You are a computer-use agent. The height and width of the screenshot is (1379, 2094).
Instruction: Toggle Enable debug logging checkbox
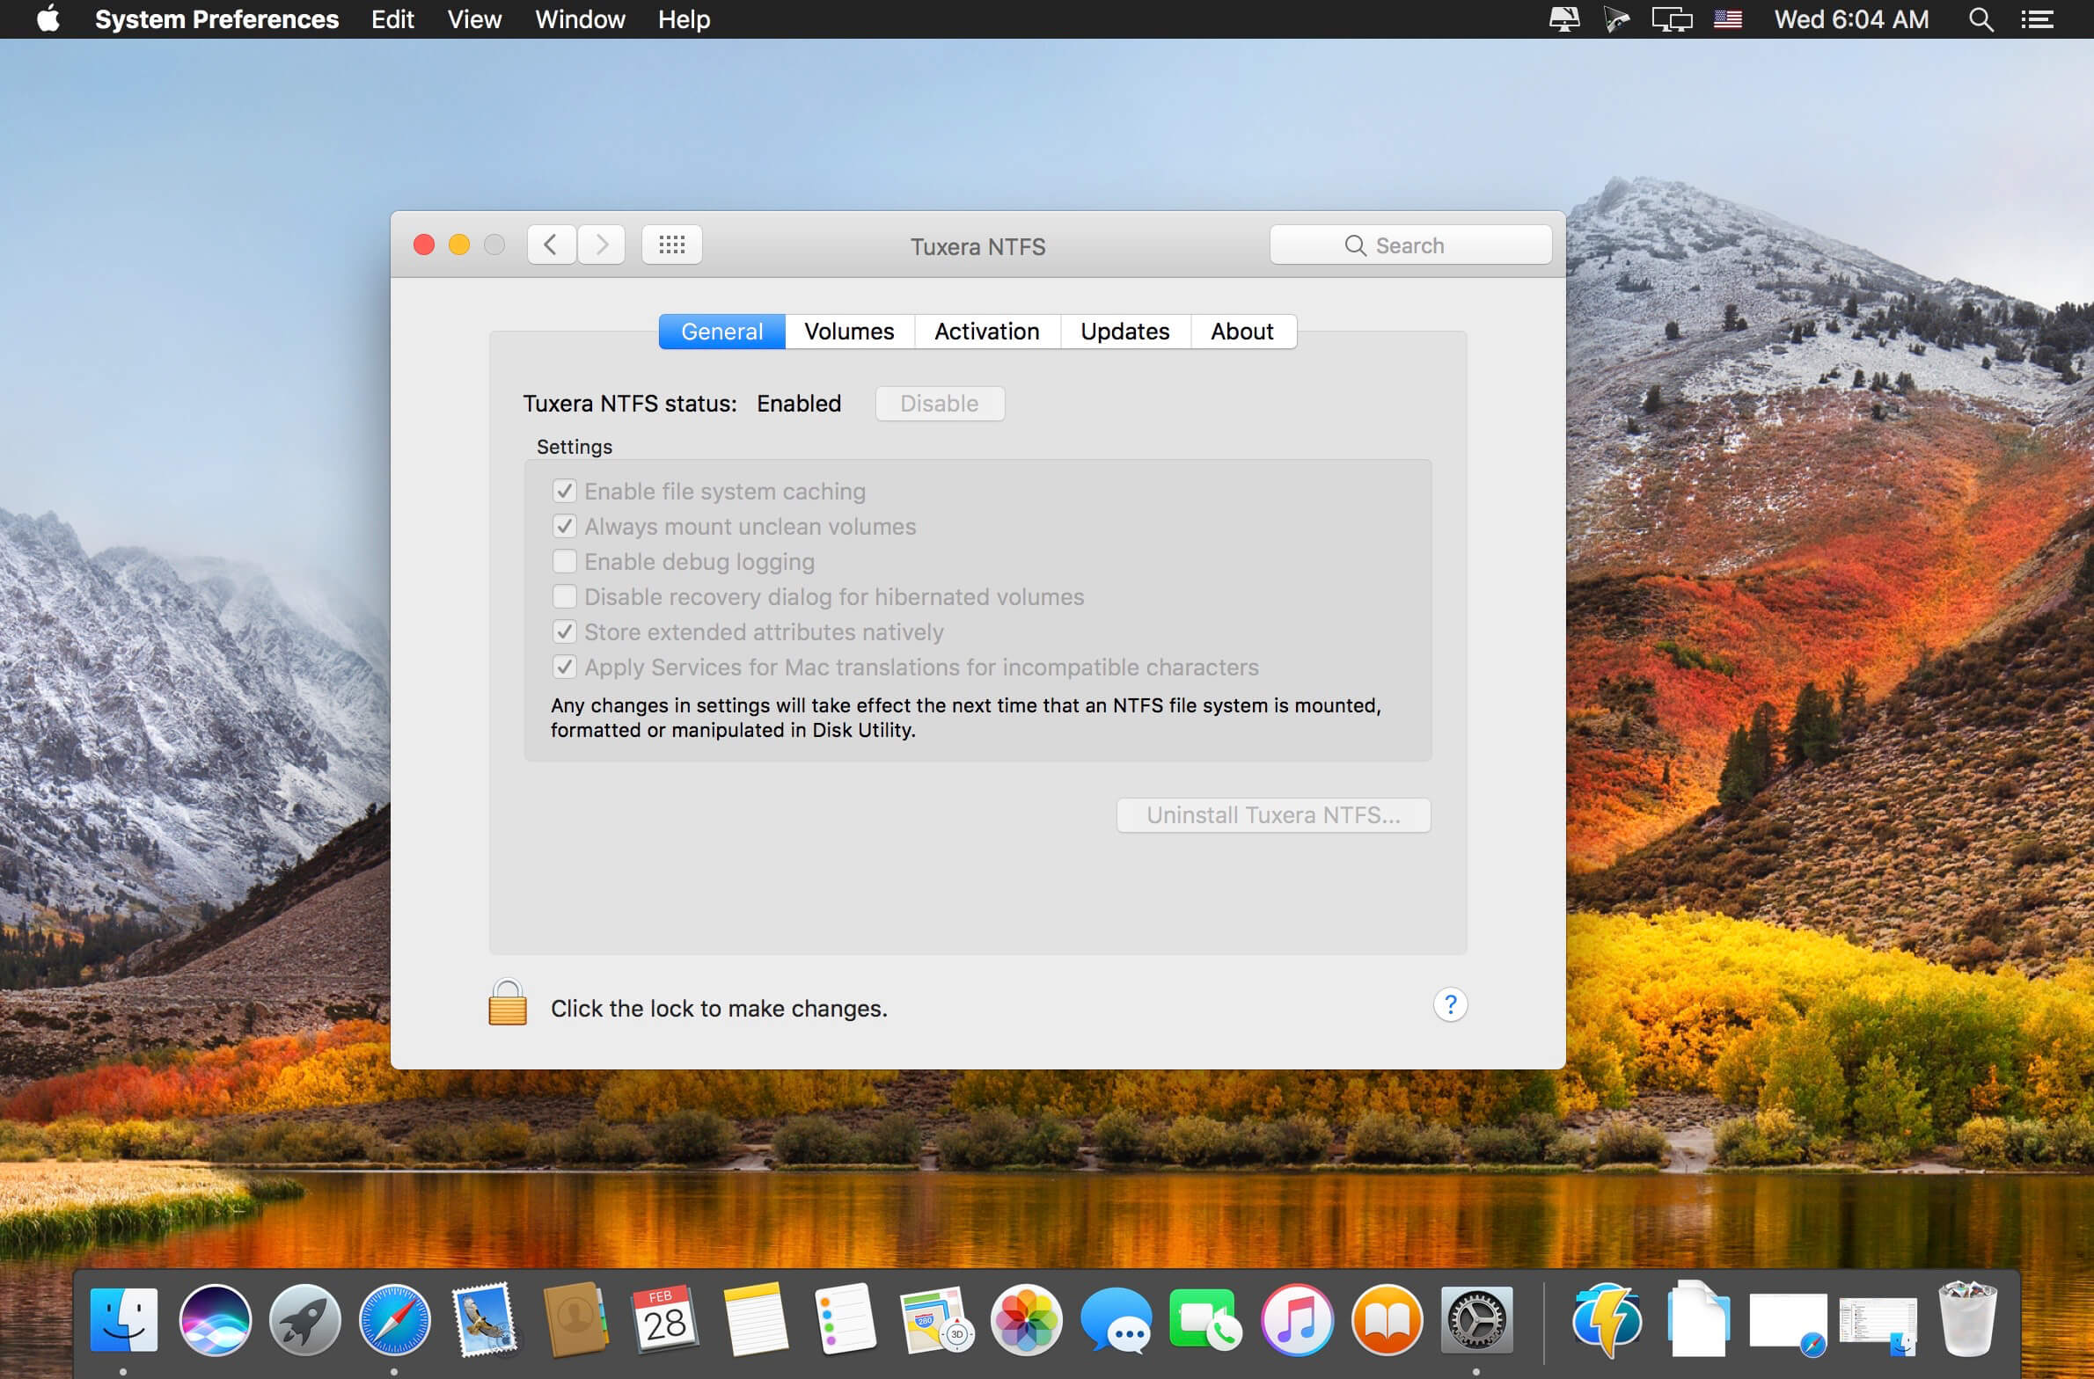(x=562, y=560)
